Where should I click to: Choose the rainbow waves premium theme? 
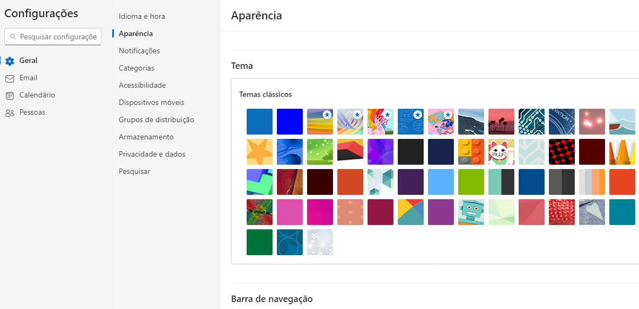pos(320,122)
